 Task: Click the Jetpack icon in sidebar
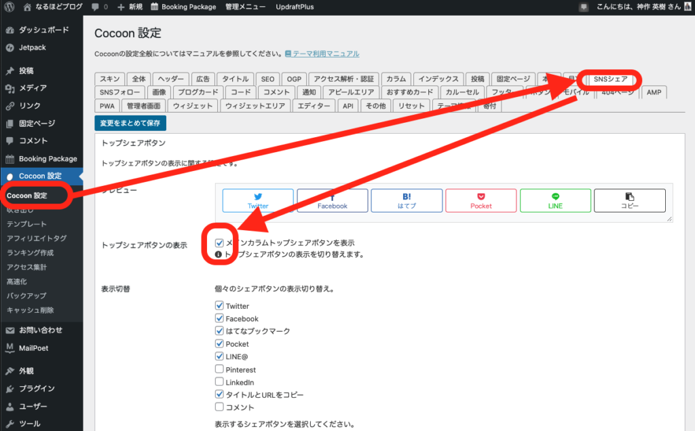pyautogui.click(x=10, y=48)
